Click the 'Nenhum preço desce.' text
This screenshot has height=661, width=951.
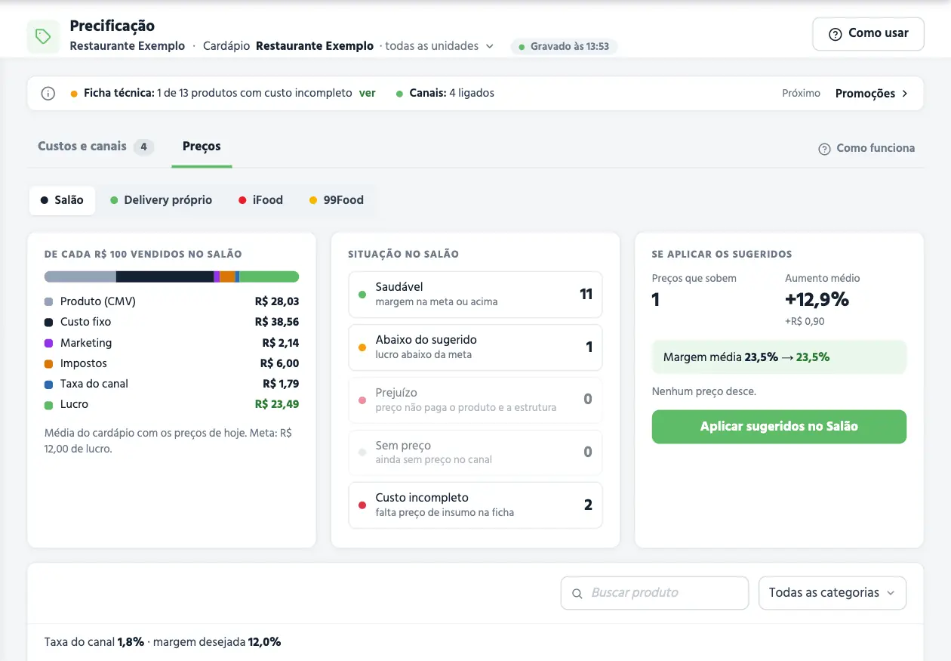tap(704, 391)
